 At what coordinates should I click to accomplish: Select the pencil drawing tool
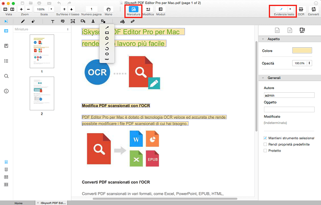pyautogui.click(x=23, y=21)
